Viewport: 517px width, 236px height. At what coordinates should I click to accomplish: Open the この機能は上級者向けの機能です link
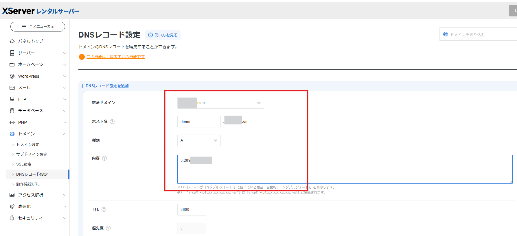pos(116,57)
